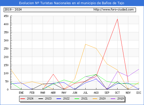This screenshot has width=144, height=105.
Task: Click the ENE month axis label
Action: (x=21, y=93)
